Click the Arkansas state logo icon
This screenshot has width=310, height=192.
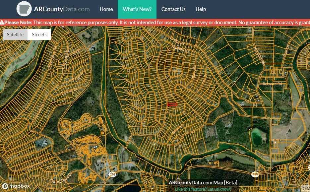point(24,9)
